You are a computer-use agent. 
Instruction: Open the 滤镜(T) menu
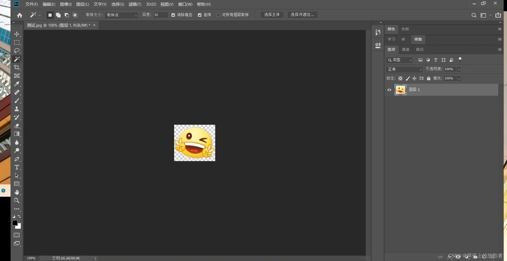click(135, 4)
